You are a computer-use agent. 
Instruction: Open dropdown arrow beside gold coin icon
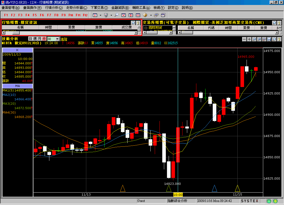(x=151, y=15)
